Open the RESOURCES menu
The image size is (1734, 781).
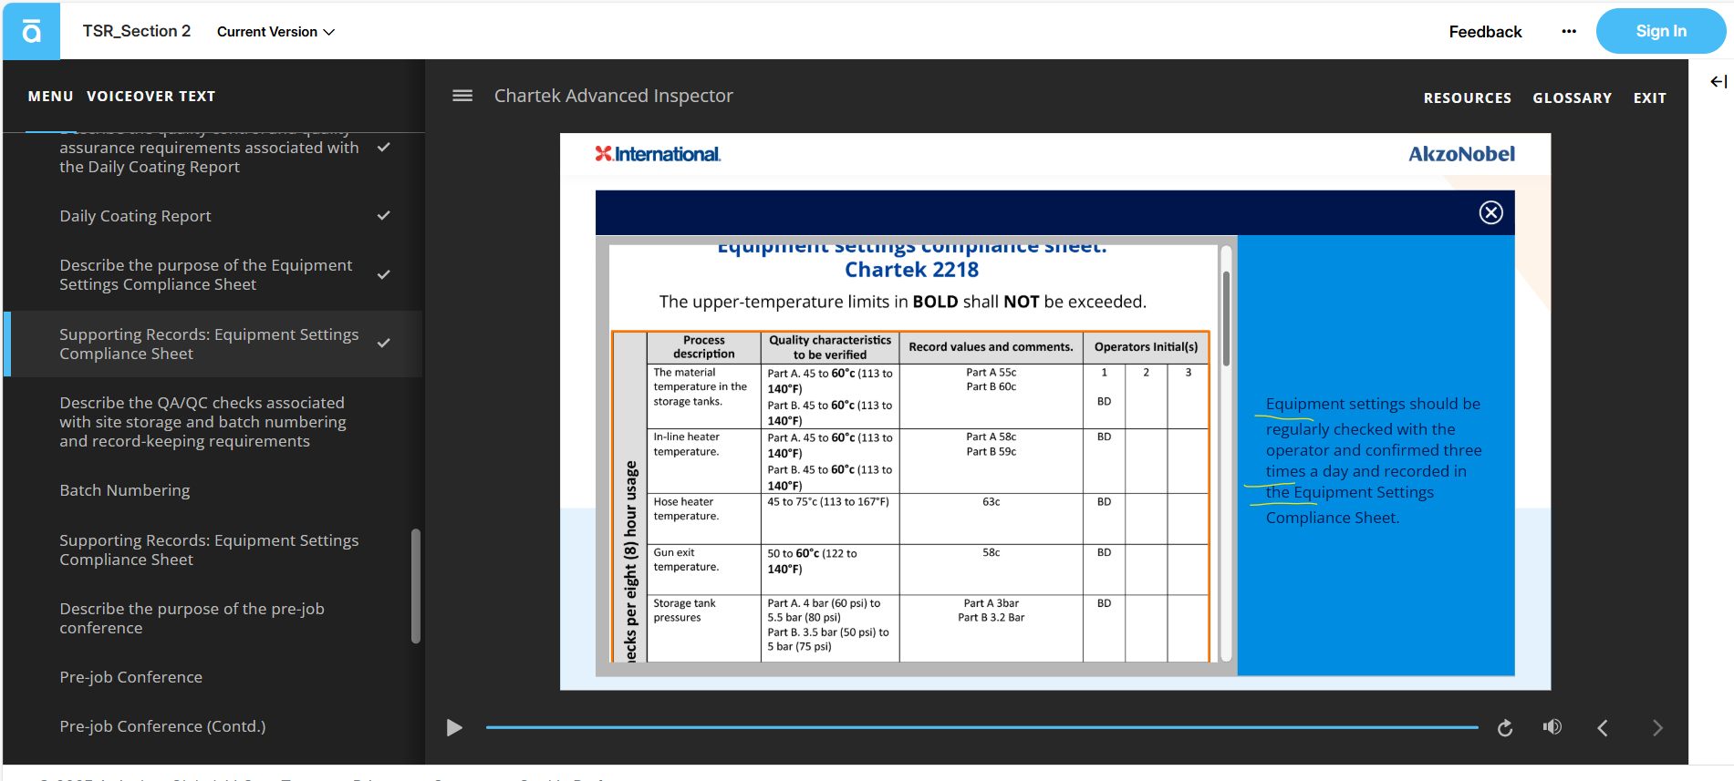pos(1467,98)
